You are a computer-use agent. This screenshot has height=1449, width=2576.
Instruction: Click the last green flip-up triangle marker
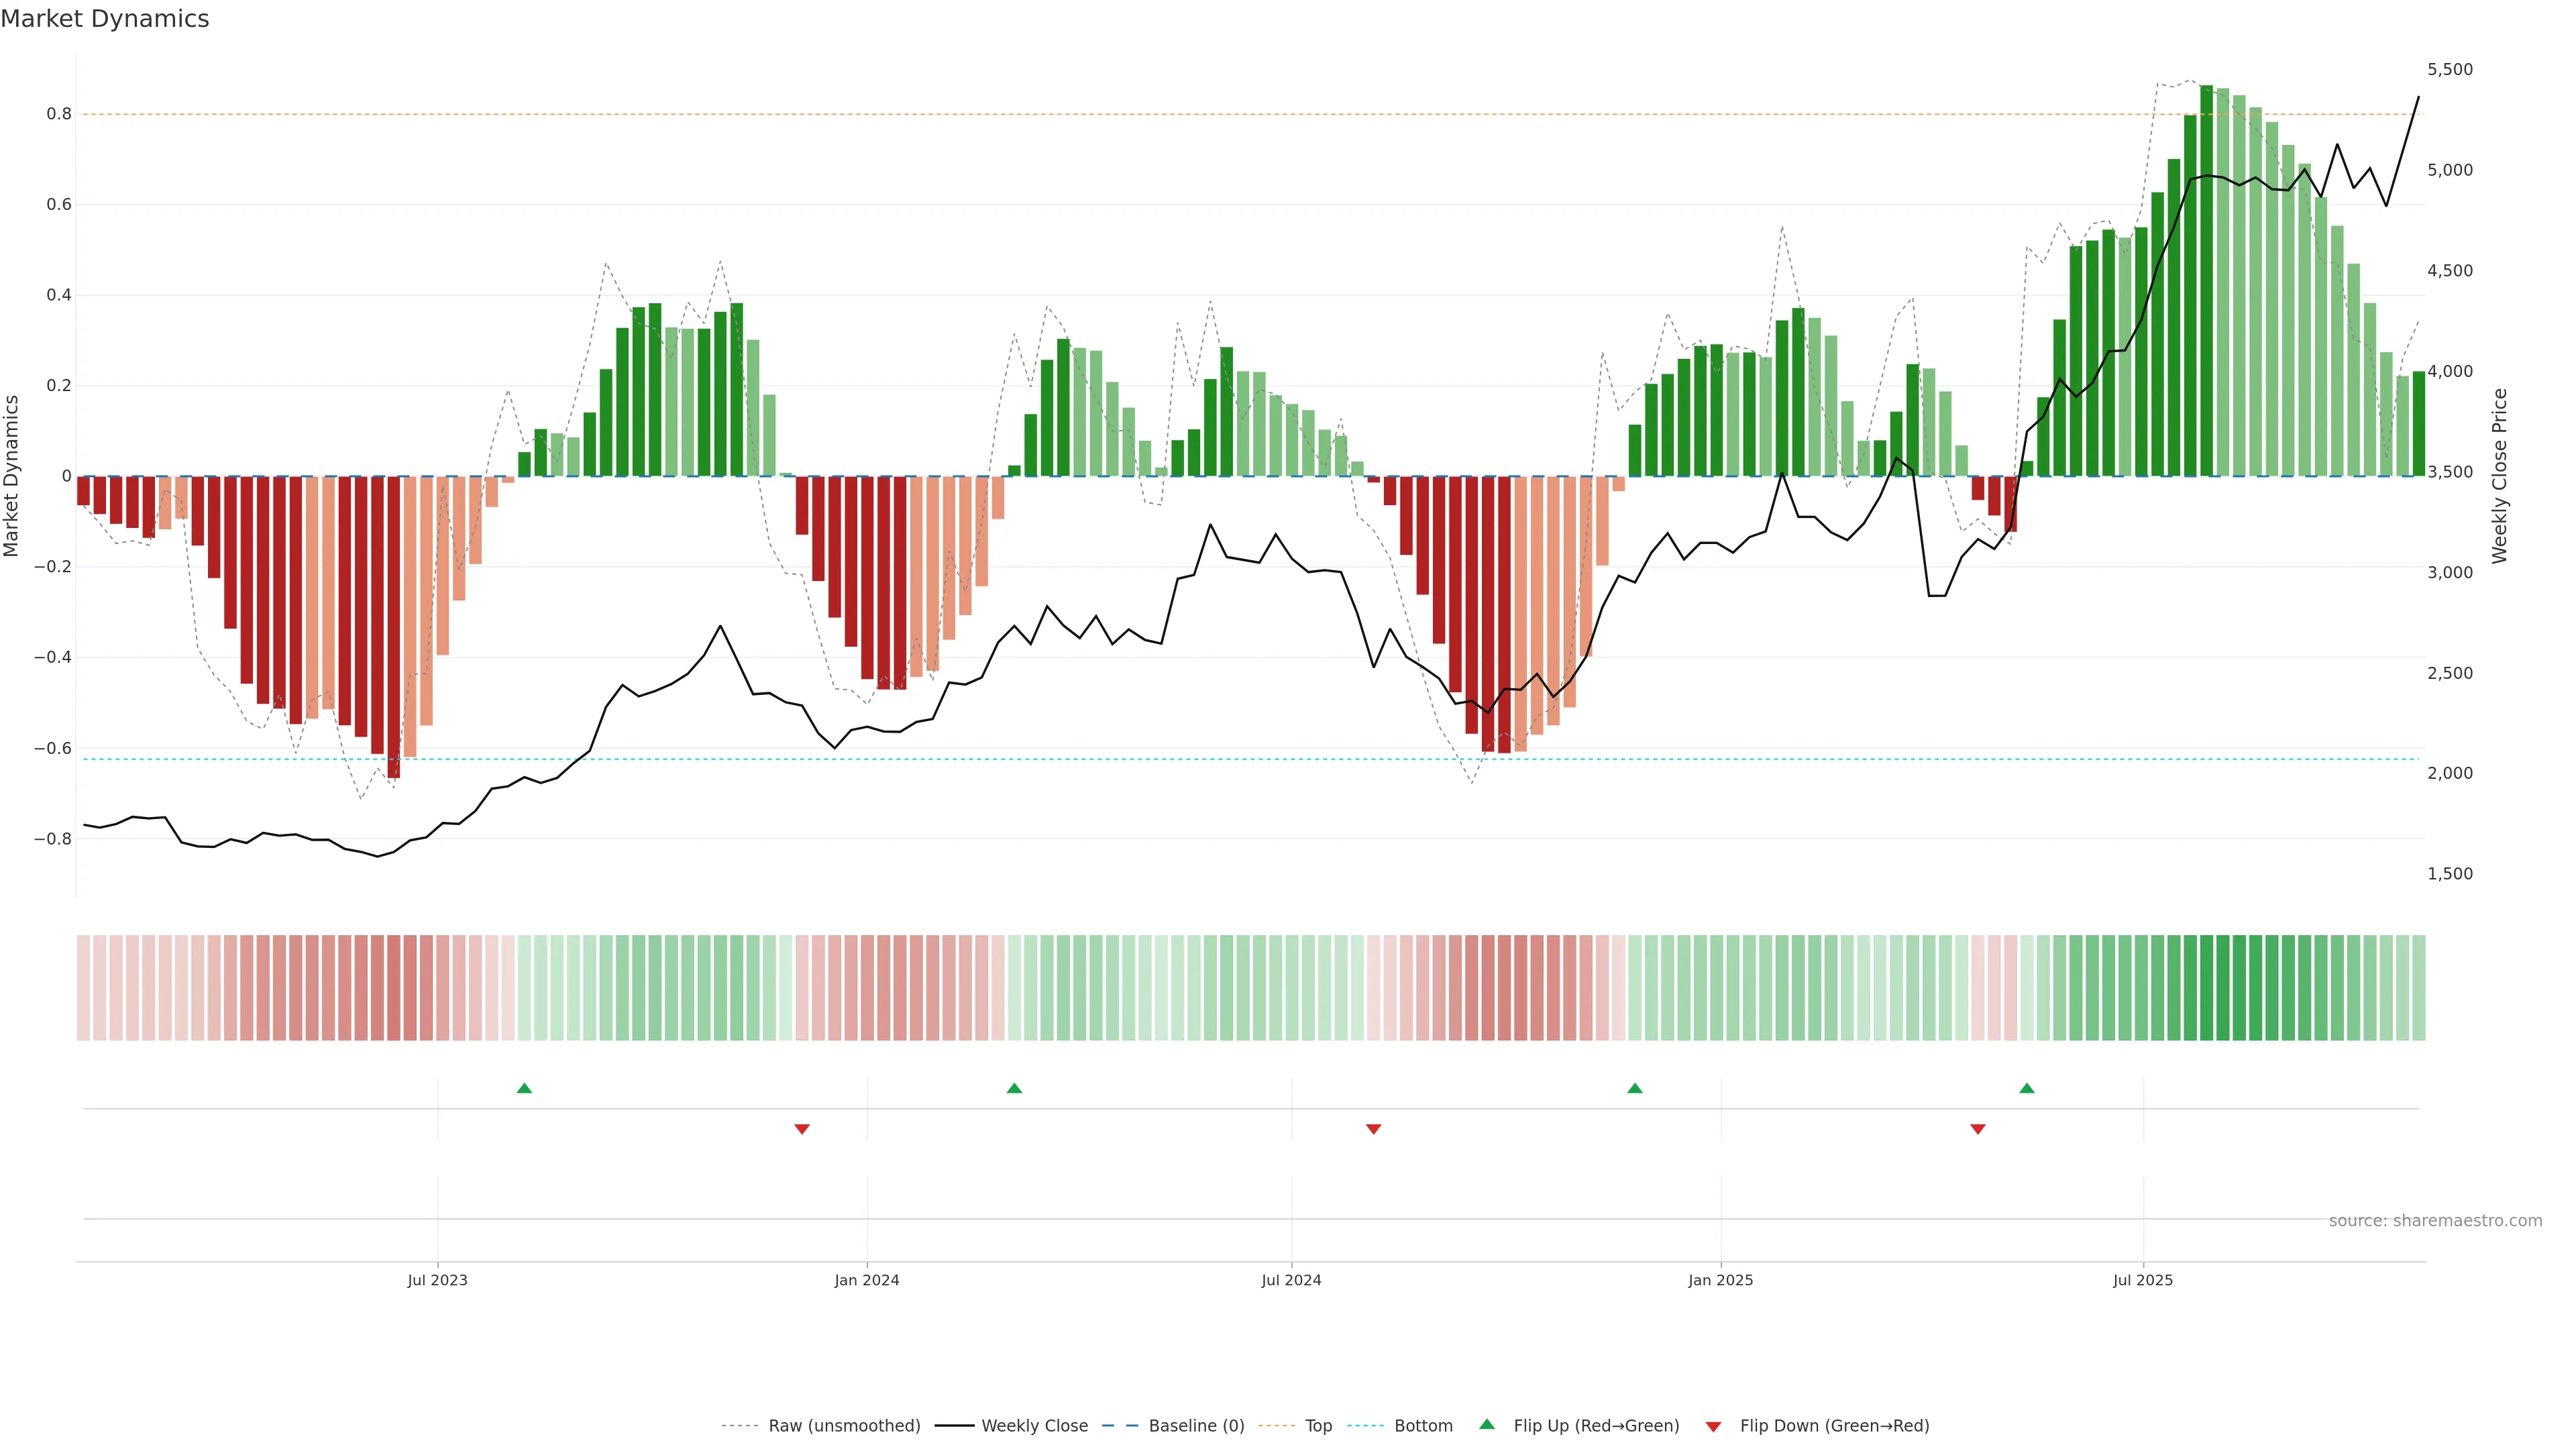pos(2026,1088)
